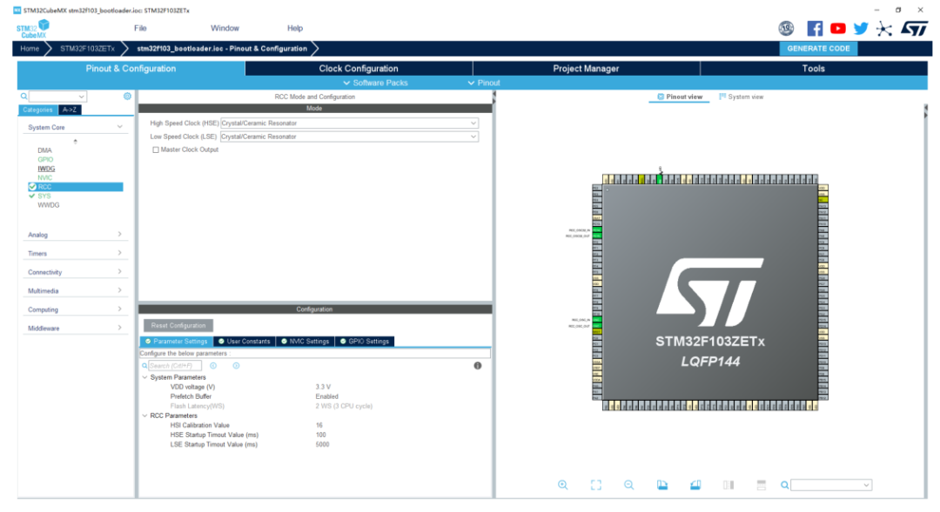Image resolution: width=940 pixels, height=512 pixels.
Task: Switch to the Project Manager tab
Action: click(586, 69)
